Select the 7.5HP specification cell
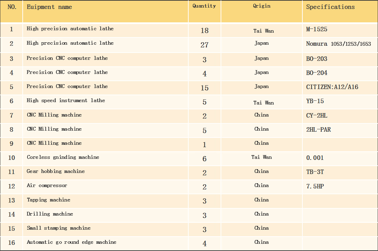Image resolution: width=378 pixels, height=251 pixels. click(315, 186)
